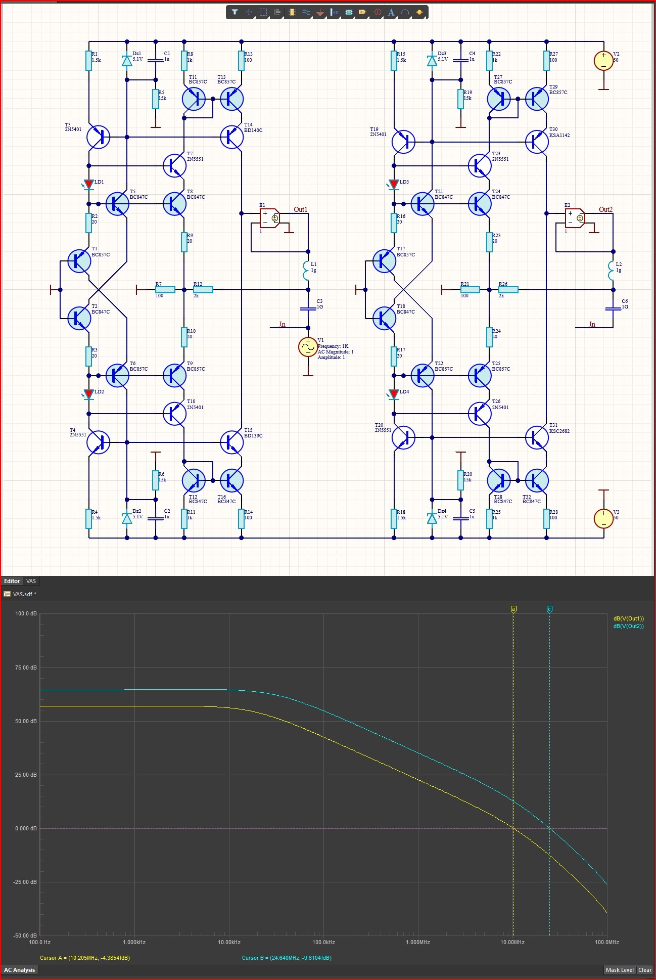The width and height of the screenshot is (656, 980).
Task: Select voltage source V2 symbol
Action: 603,61
